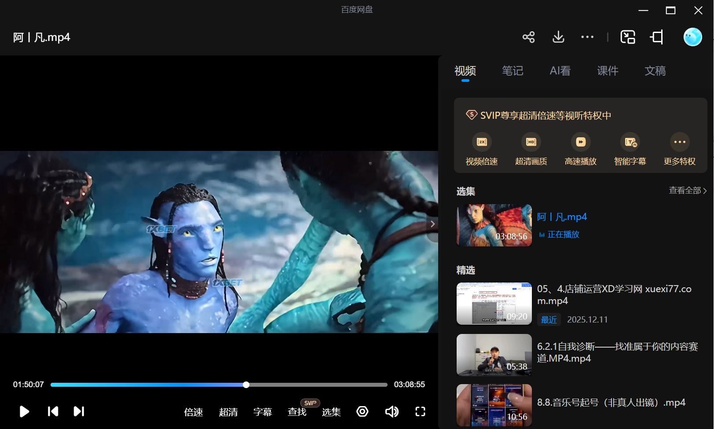
Task: Switch to the 笔记 tab
Action: (513, 71)
